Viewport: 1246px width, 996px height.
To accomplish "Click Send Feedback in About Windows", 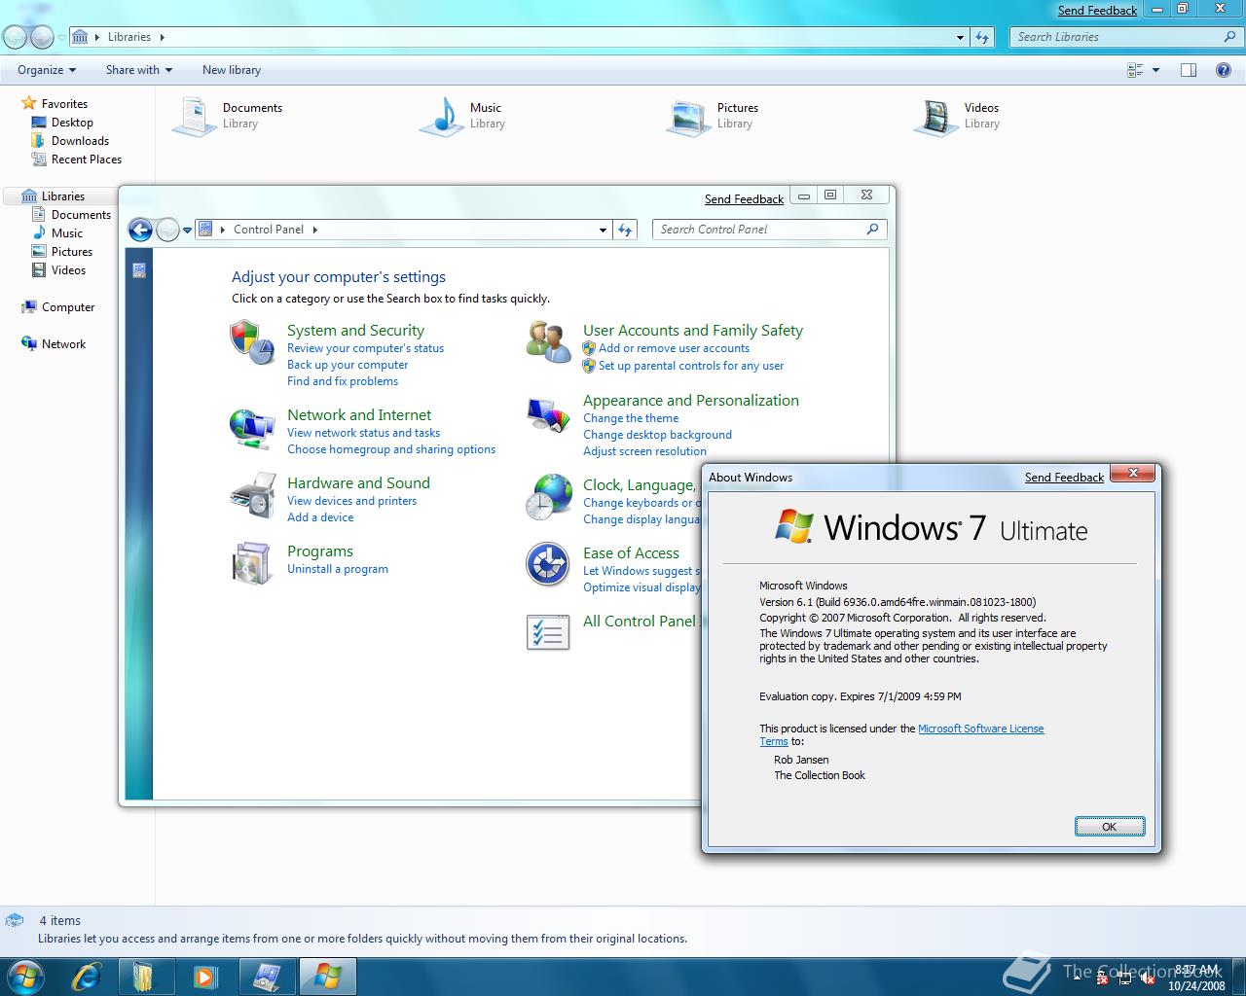I will (x=1064, y=478).
